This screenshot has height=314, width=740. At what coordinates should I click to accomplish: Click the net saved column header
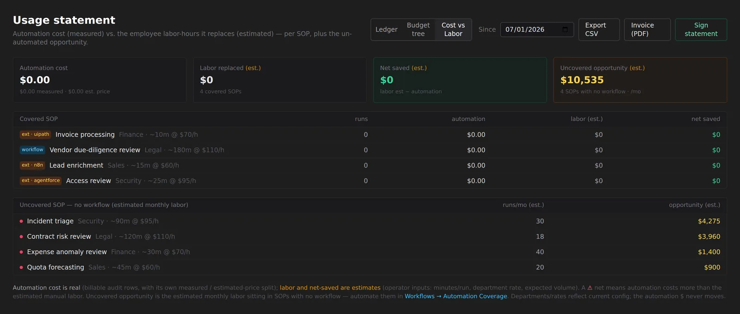706,119
